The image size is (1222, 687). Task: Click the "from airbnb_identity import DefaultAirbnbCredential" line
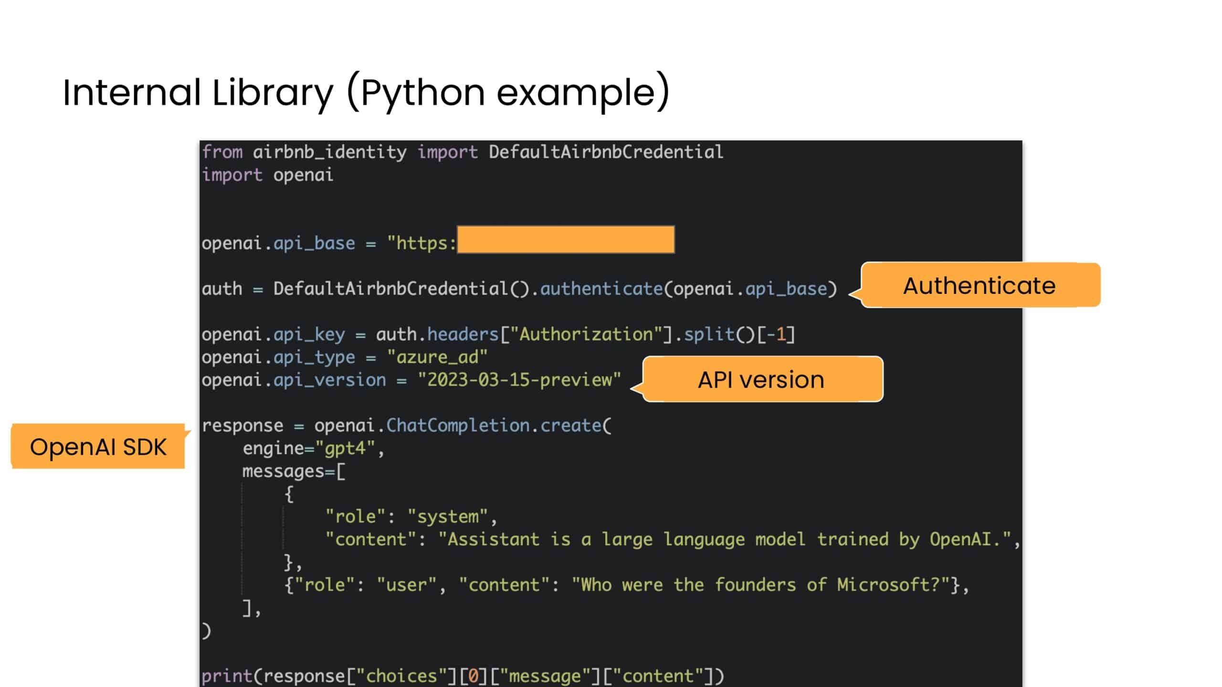463,152
